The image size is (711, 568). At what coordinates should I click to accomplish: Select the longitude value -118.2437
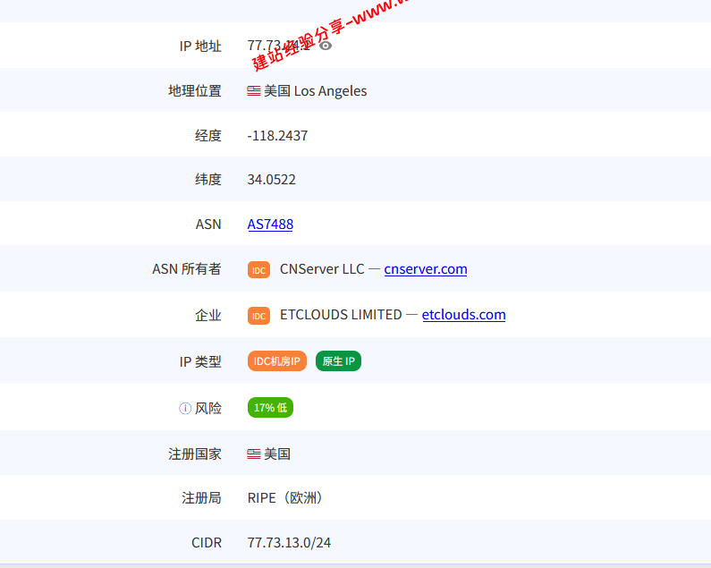pos(277,136)
